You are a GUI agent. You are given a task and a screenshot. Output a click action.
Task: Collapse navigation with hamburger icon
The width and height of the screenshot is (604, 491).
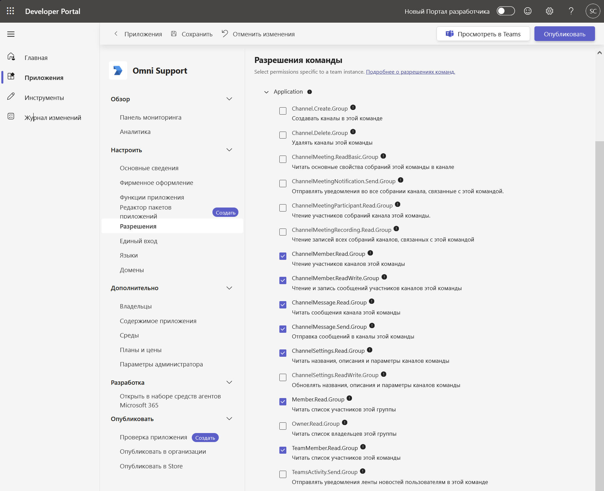[x=11, y=34]
